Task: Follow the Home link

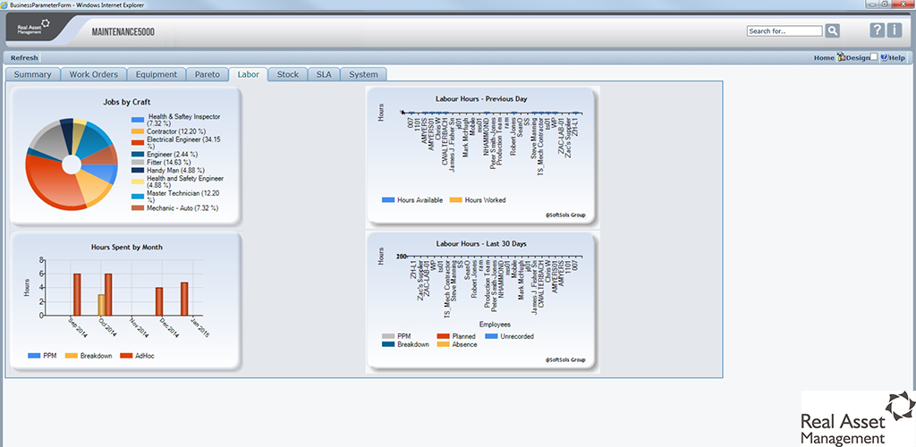Action: [824, 57]
